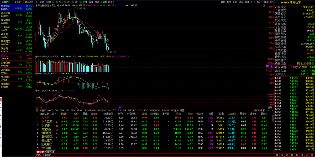This screenshot has width=315, height=157.
Task: Expand the 扩展 panel at bottom
Action: pyautogui.click(x=38, y=155)
